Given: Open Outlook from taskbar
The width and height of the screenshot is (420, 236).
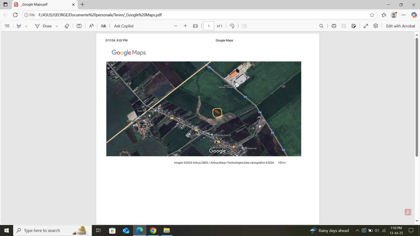Looking at the screenshot, I should [126, 231].
